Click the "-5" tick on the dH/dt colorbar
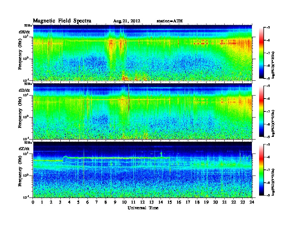This screenshot has width=300, height=232. point(268,28)
